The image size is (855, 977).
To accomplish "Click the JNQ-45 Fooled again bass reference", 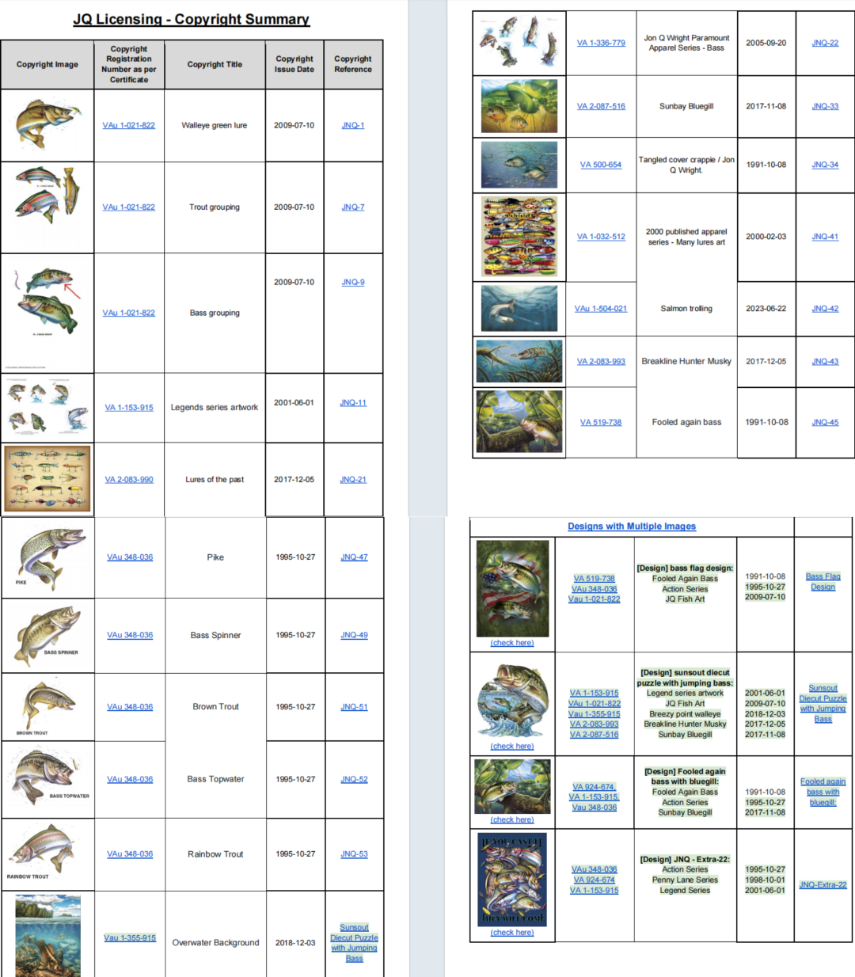I will tap(825, 422).
